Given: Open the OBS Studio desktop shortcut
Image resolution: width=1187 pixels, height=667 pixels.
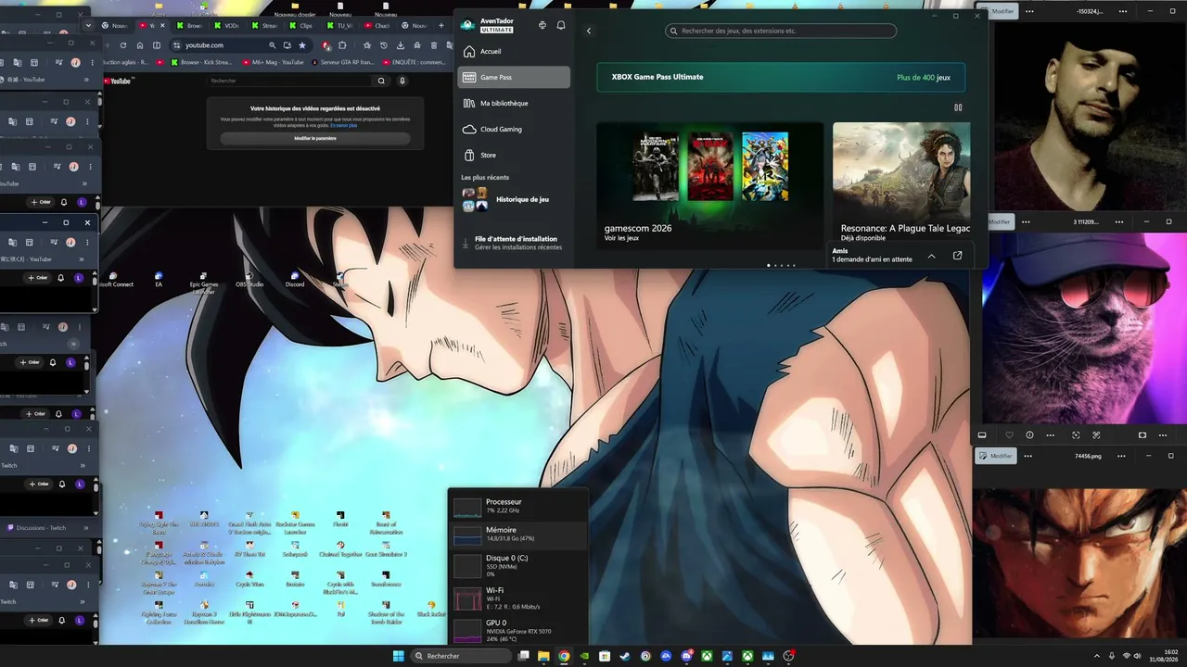Looking at the screenshot, I should (x=249, y=279).
